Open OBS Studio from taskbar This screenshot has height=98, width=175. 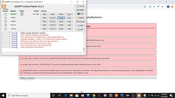[133, 96]
